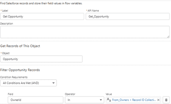
Task: Click the 'Operator' column label
Action: pyautogui.click(x=70, y=94)
